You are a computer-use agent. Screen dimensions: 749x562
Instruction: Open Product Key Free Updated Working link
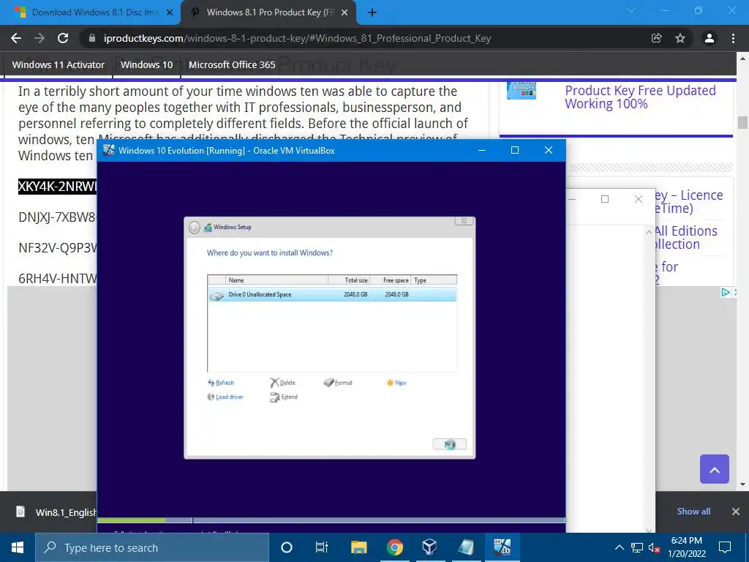[x=640, y=97]
